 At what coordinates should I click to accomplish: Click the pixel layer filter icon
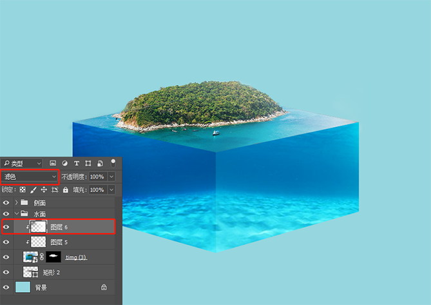click(x=53, y=163)
